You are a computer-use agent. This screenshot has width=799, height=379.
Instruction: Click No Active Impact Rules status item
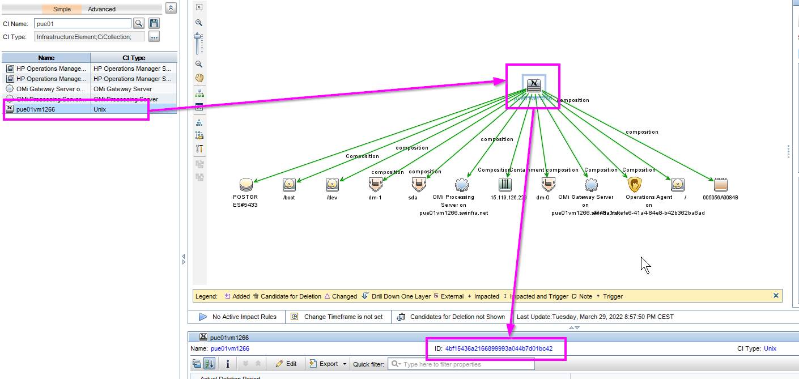(238, 317)
